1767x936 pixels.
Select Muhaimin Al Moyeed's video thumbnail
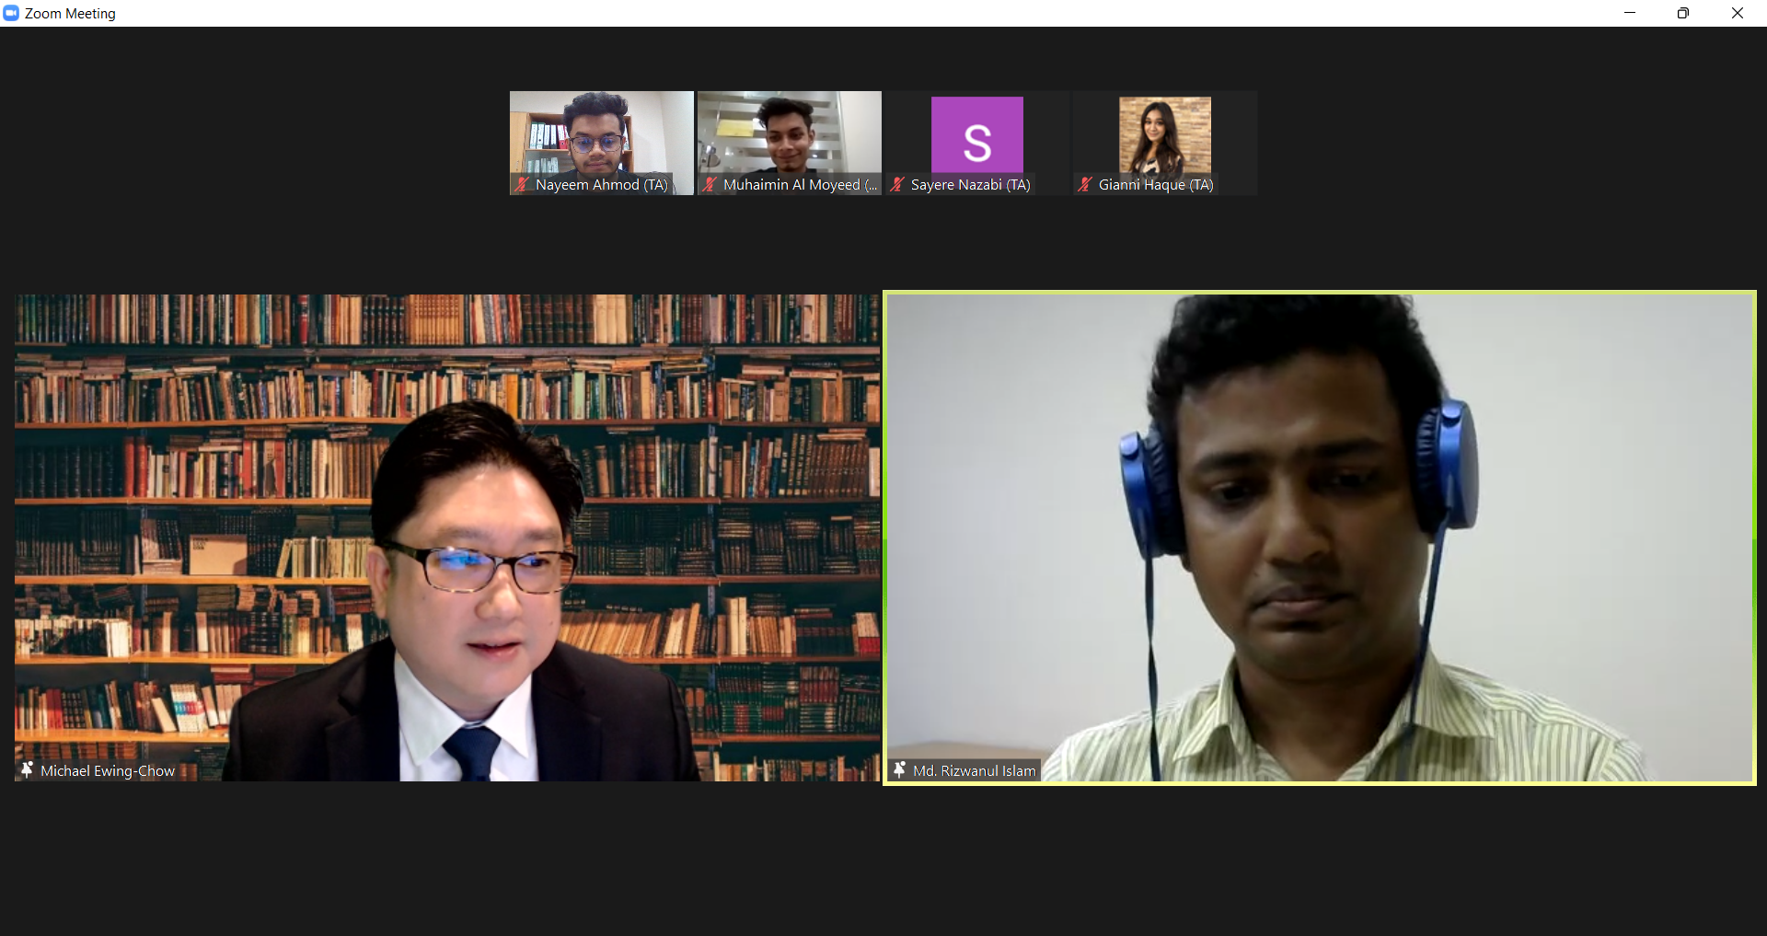[x=789, y=133]
